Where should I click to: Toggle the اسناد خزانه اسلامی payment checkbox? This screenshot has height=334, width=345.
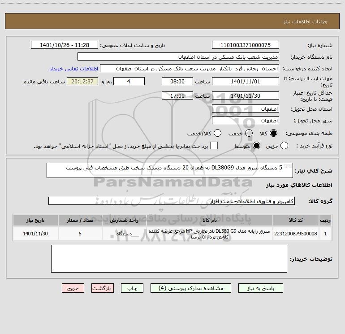pyautogui.click(x=214, y=146)
